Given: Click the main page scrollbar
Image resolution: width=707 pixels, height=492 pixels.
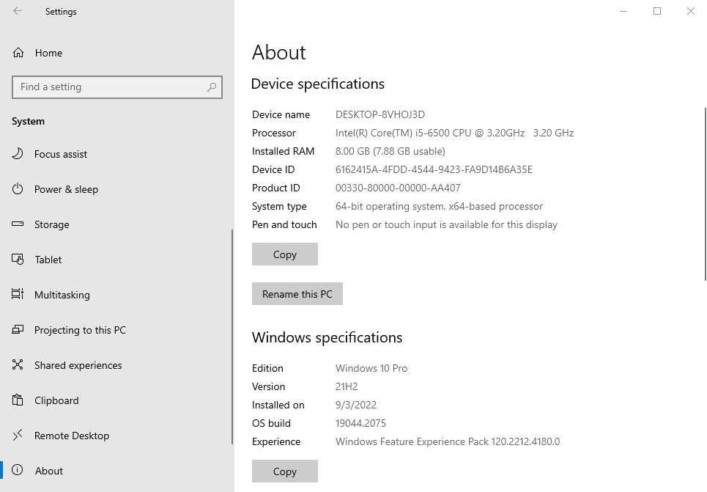Looking at the screenshot, I should click(706, 194).
